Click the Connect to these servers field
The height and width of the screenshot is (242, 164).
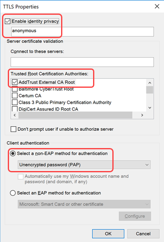point(82,62)
